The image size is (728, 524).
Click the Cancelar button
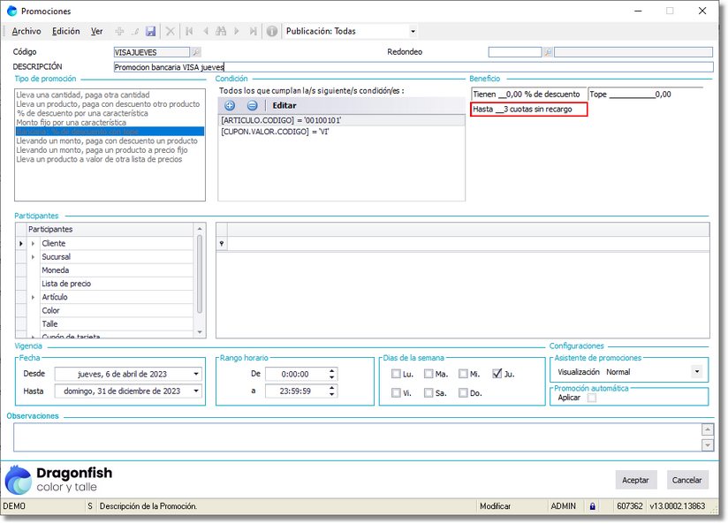[x=687, y=480]
